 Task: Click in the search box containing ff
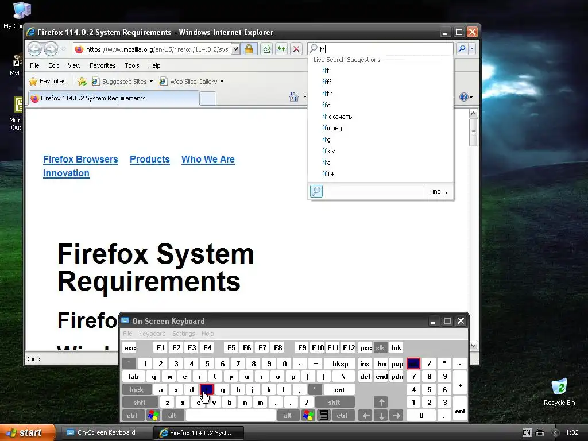pyautogui.click(x=380, y=49)
